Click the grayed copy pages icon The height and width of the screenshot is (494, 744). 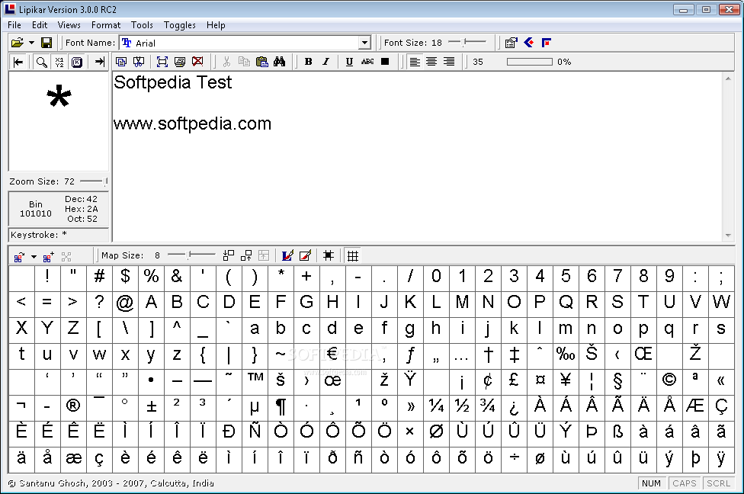[x=244, y=62]
